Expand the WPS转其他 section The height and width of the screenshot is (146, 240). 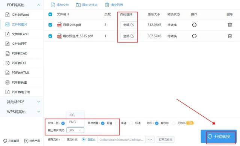(39, 112)
